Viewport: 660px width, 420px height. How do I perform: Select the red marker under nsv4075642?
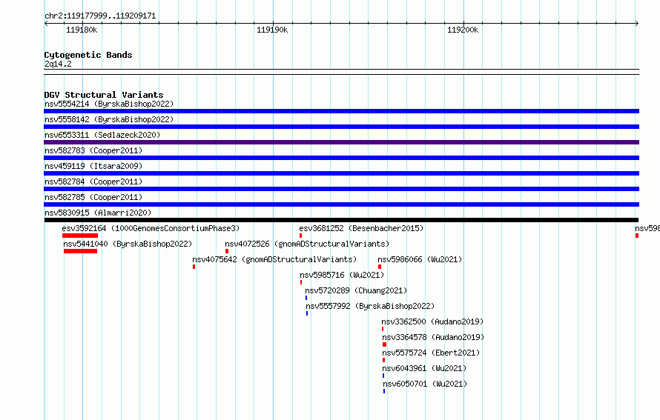[194, 267]
